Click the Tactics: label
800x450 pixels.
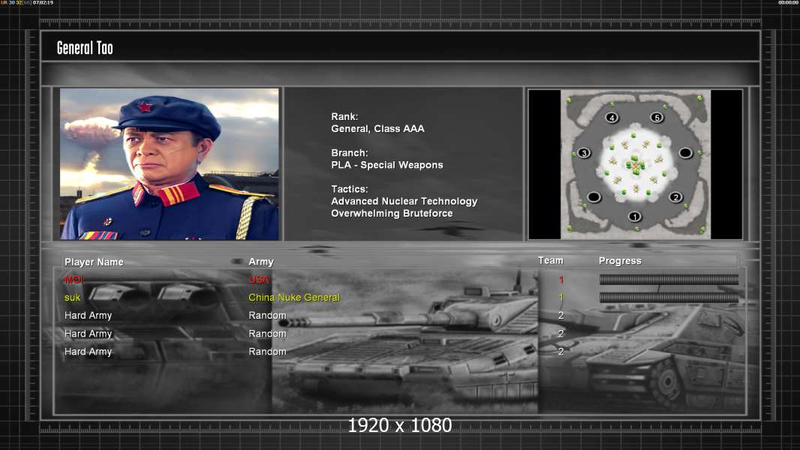tap(350, 189)
